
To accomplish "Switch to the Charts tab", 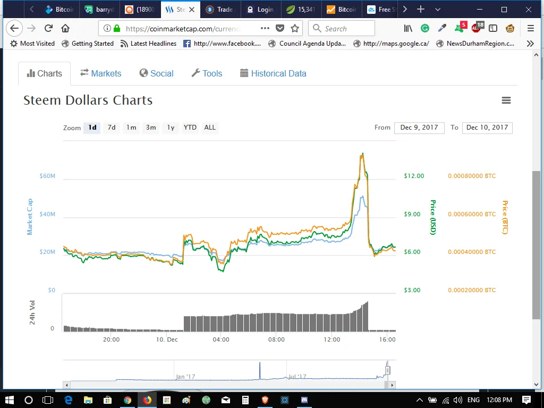I will [45, 73].
